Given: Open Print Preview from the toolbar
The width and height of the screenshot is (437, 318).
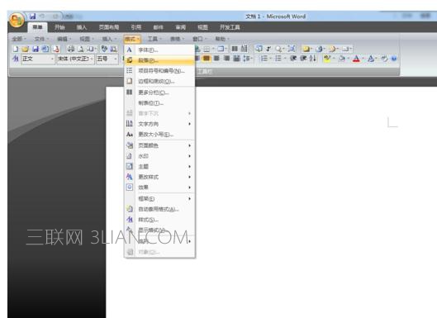Looking at the screenshot, I should (x=81, y=49).
